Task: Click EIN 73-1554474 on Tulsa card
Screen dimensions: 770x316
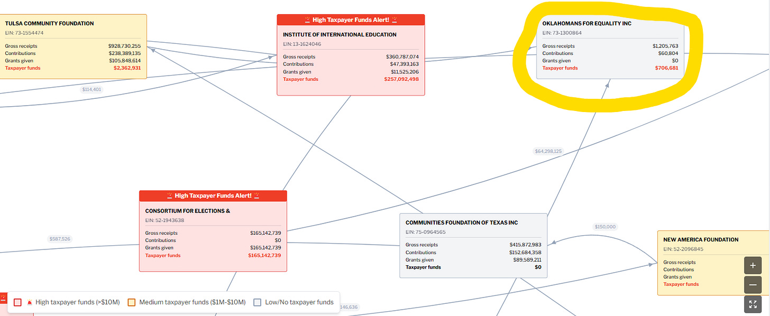Action: click(x=24, y=33)
